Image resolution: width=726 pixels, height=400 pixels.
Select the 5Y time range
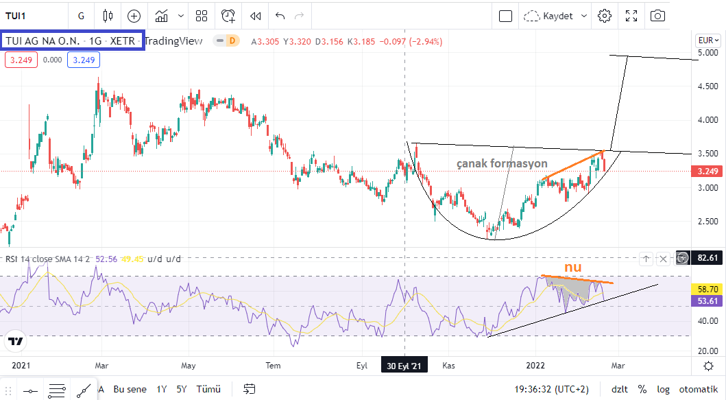coord(182,389)
